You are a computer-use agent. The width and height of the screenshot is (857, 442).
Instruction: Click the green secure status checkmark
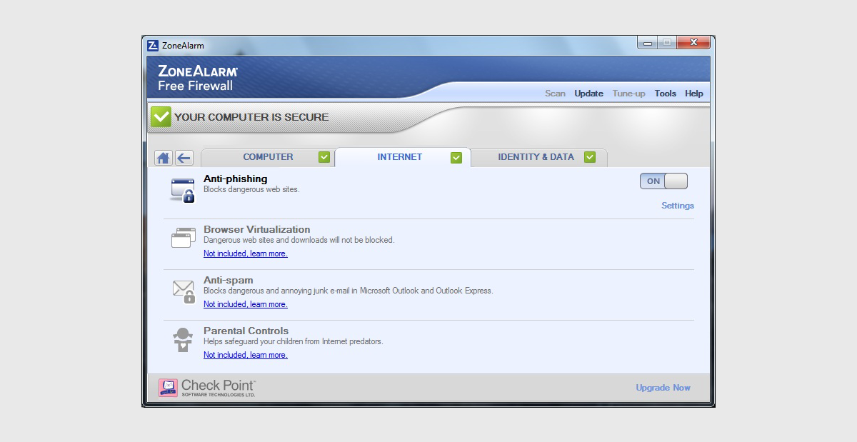point(161,117)
